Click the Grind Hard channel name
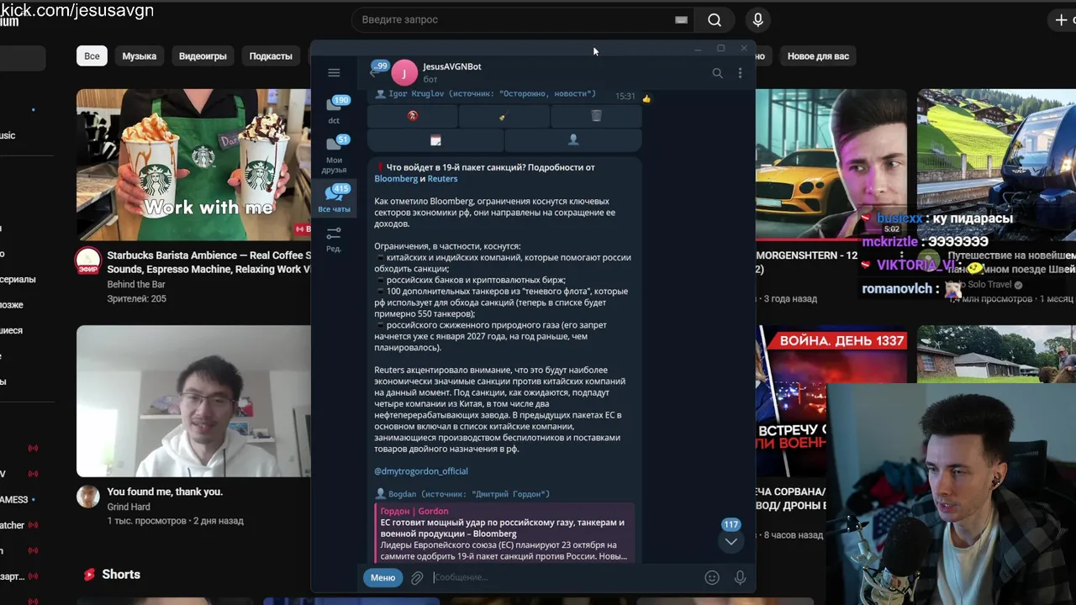This screenshot has height=605, width=1076. (x=129, y=507)
